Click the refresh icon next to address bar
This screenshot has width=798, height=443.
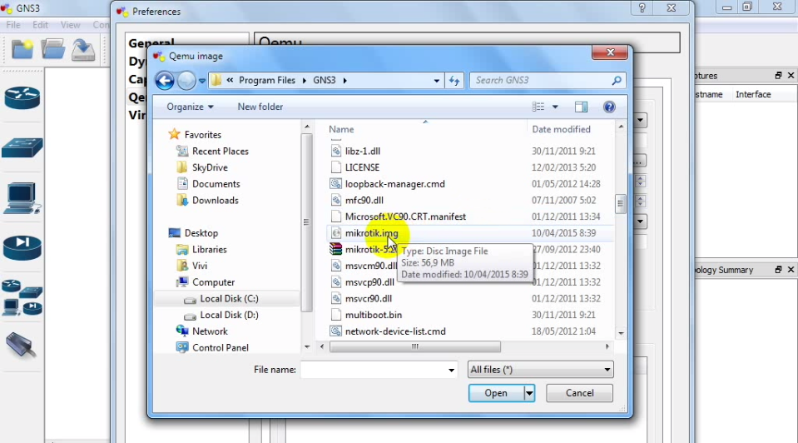[x=454, y=81]
